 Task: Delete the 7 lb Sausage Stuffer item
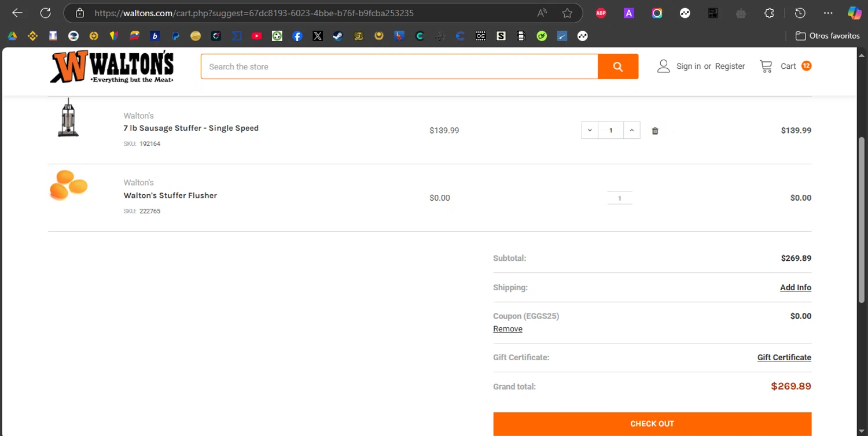point(655,131)
